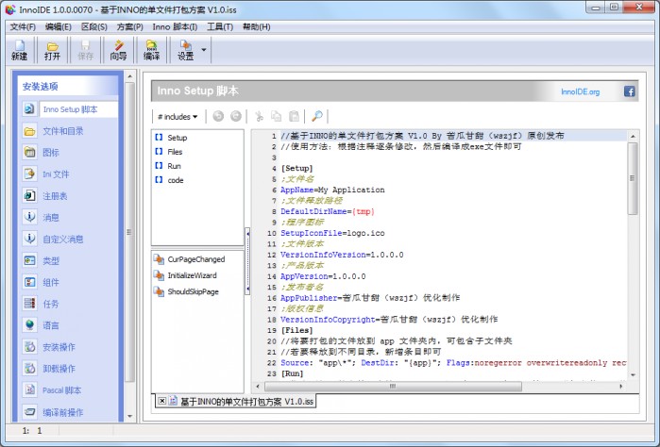Open 图标 sidebar item

50,153
